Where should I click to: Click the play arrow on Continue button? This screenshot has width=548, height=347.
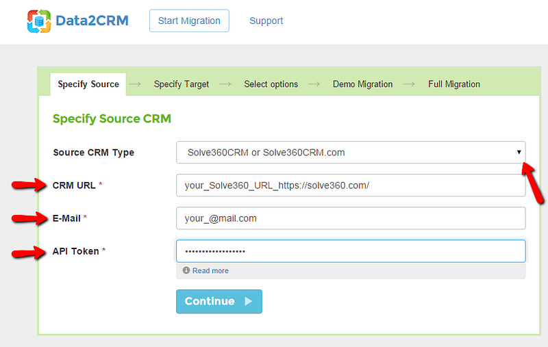click(248, 301)
